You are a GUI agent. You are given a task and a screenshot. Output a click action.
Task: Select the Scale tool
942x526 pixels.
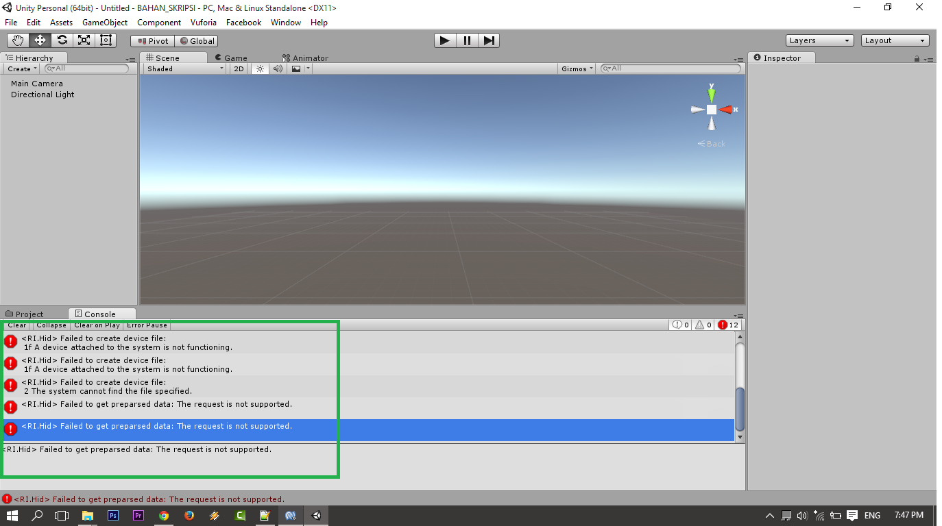click(x=84, y=40)
